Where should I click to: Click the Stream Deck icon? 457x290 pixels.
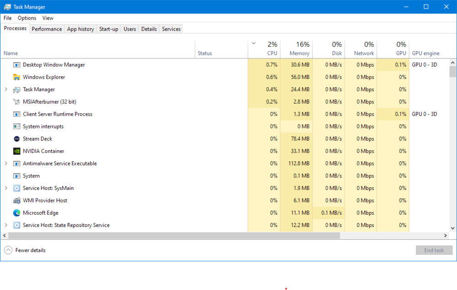[x=16, y=138]
